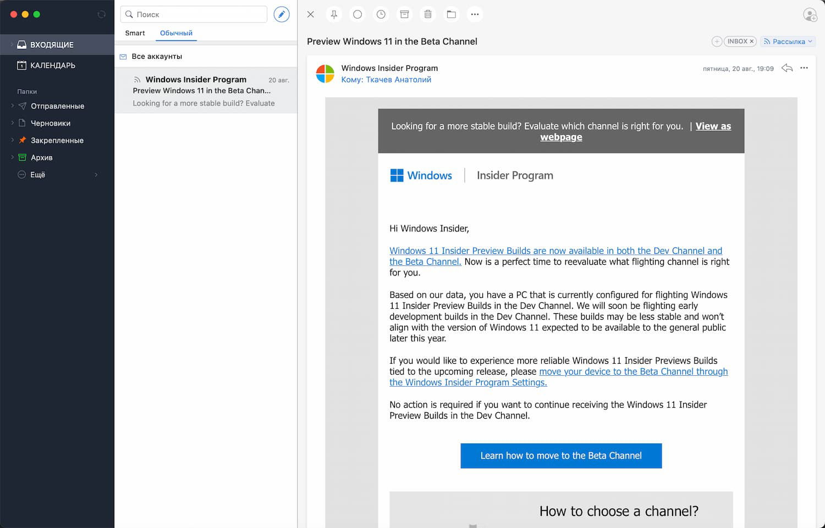Pin this email with the pin icon
Viewport: 825px width, 528px height.
point(334,14)
